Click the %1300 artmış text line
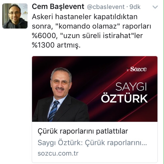Image resolution: width=164 pixels, height=164 pixels. (56, 45)
